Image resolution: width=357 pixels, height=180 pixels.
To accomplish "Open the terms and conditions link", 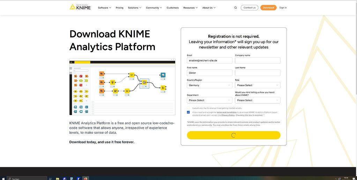I will coord(226,113).
